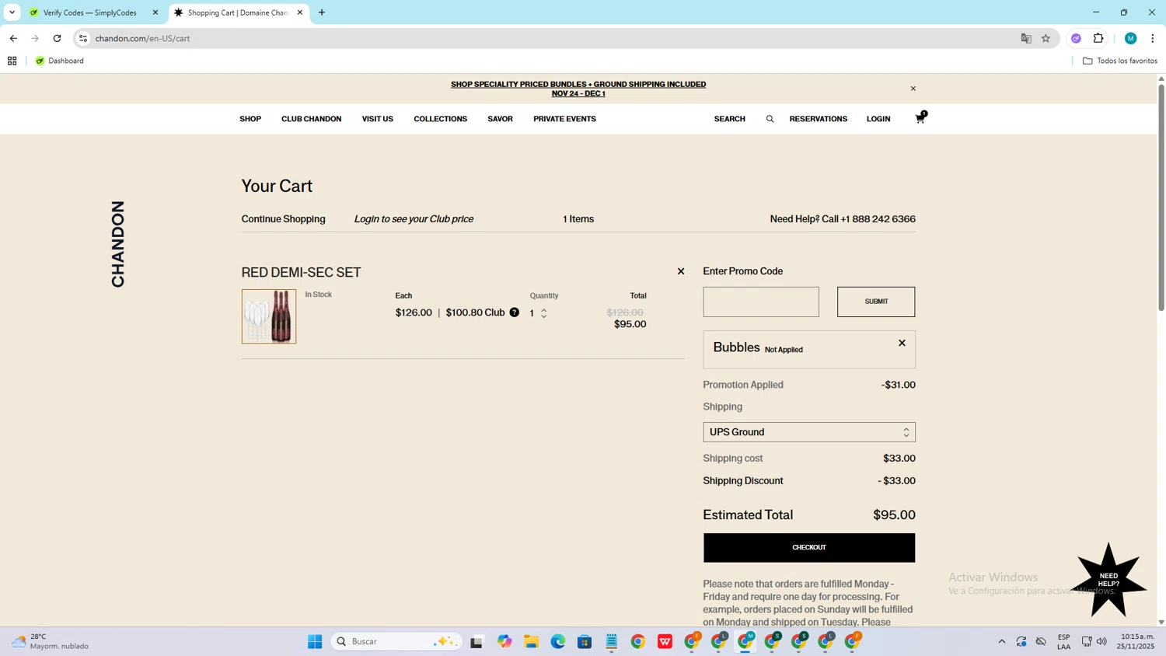Click the search magnifier icon

coord(770,119)
